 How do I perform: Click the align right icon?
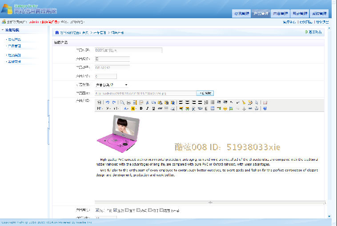click(194, 103)
